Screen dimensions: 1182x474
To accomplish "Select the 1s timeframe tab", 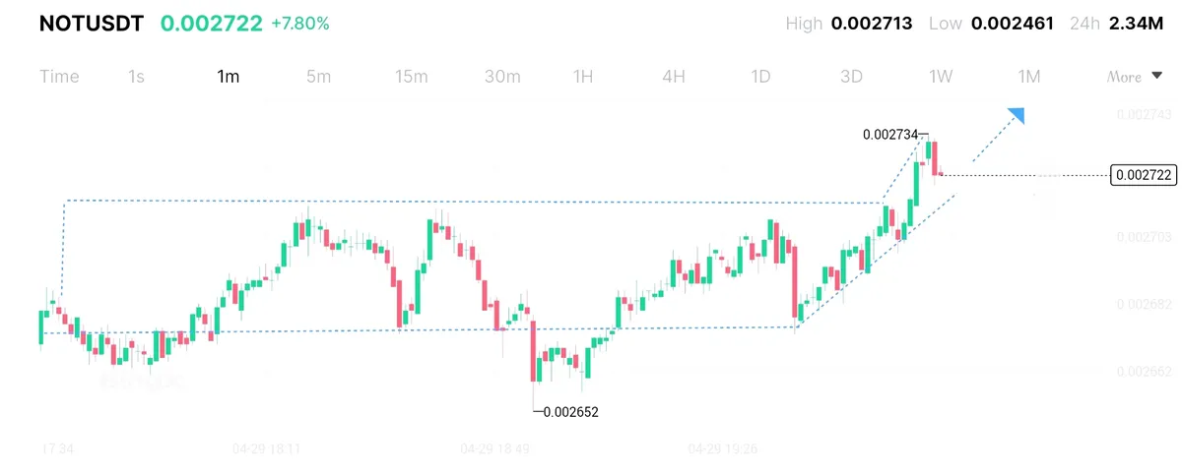I will click(136, 77).
